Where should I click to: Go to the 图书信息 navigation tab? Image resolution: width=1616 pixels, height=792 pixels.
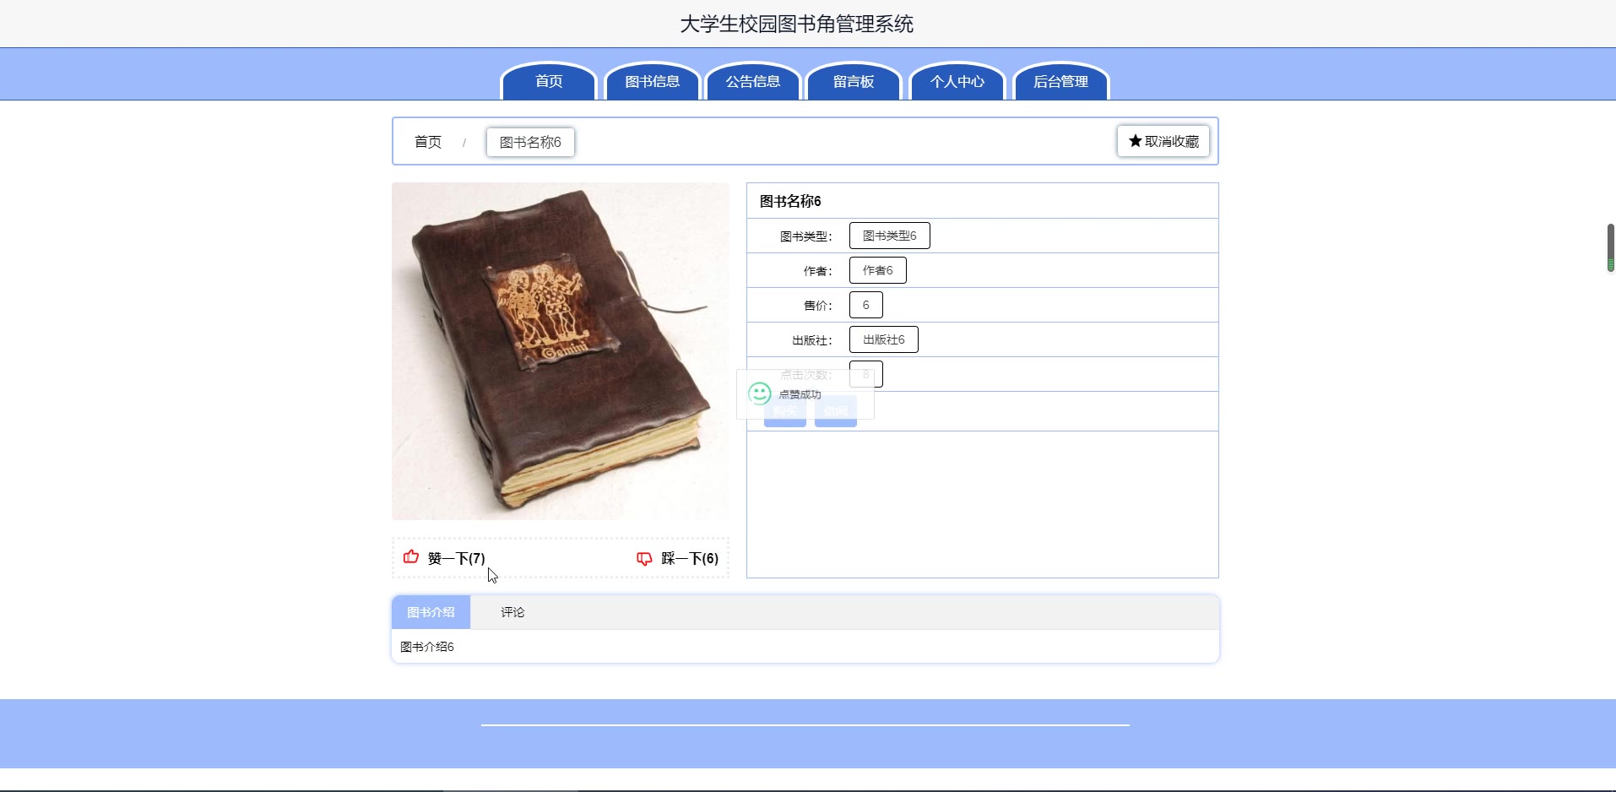[653, 81]
